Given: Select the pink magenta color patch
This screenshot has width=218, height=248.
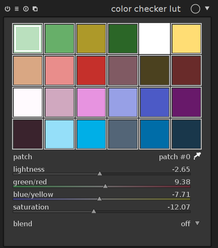Looking at the screenshot, I should (91, 102).
